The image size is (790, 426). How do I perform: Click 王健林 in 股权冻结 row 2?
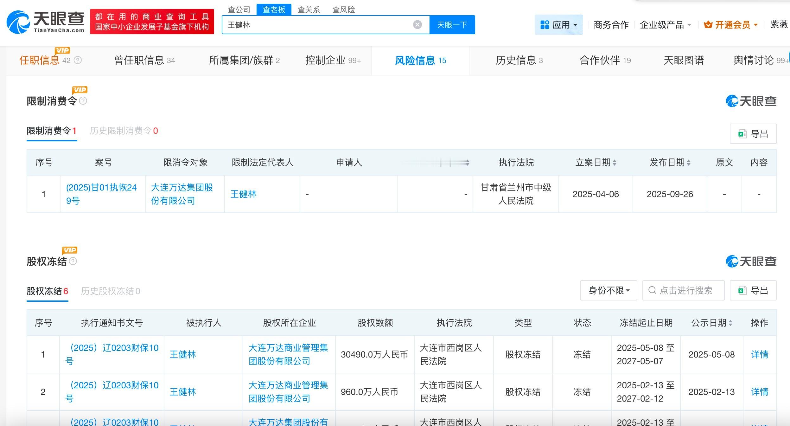click(x=183, y=392)
